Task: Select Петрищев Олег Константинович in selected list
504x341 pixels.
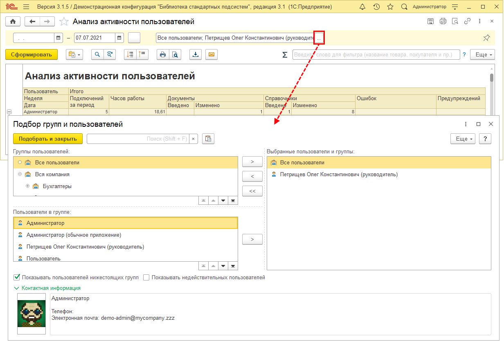Action: click(x=338, y=174)
